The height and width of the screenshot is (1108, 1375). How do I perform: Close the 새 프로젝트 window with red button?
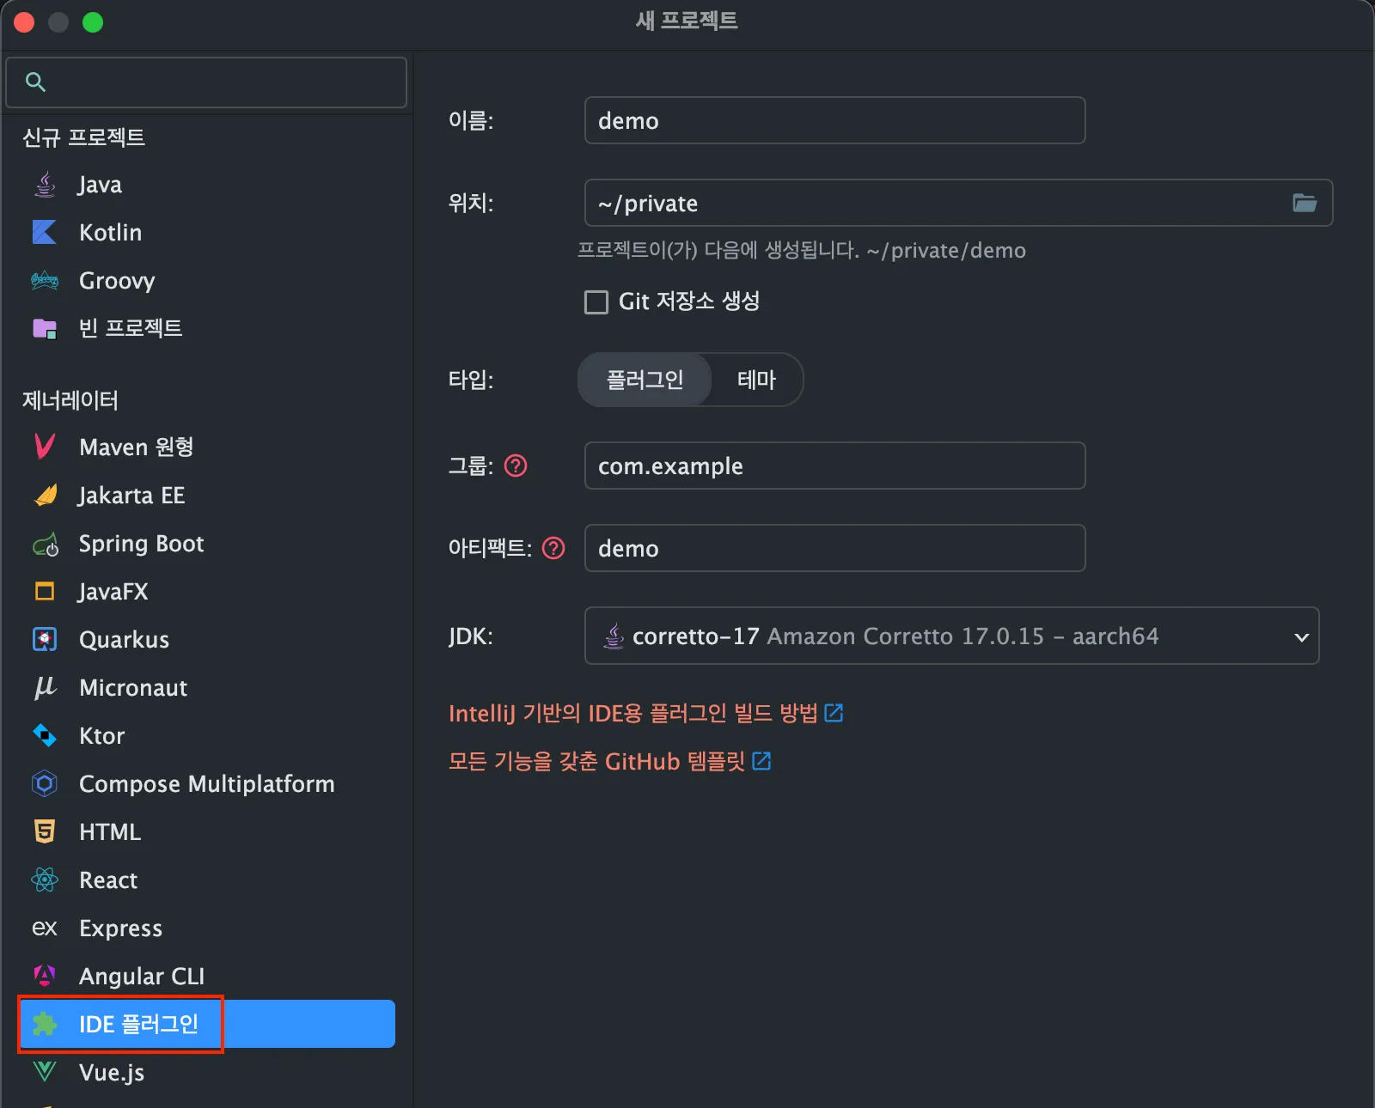(24, 22)
